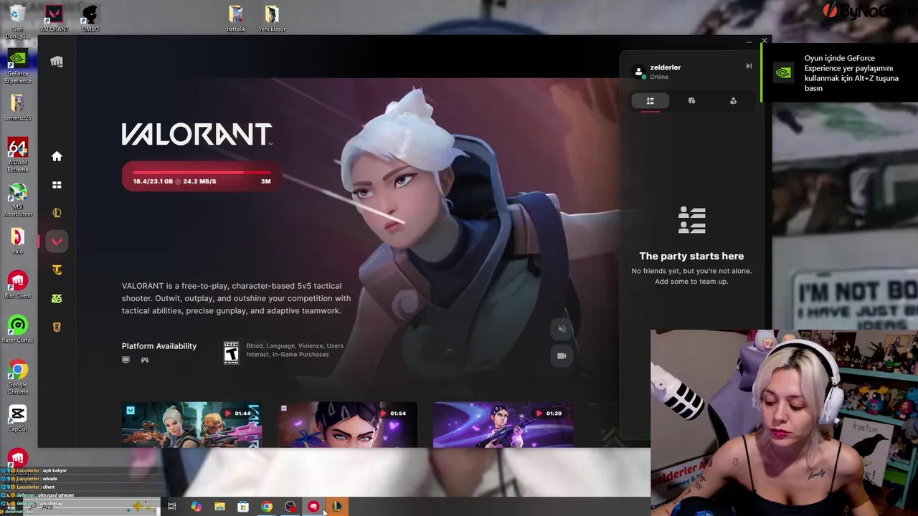
Task: Open the friends list tab
Action: [x=650, y=101]
